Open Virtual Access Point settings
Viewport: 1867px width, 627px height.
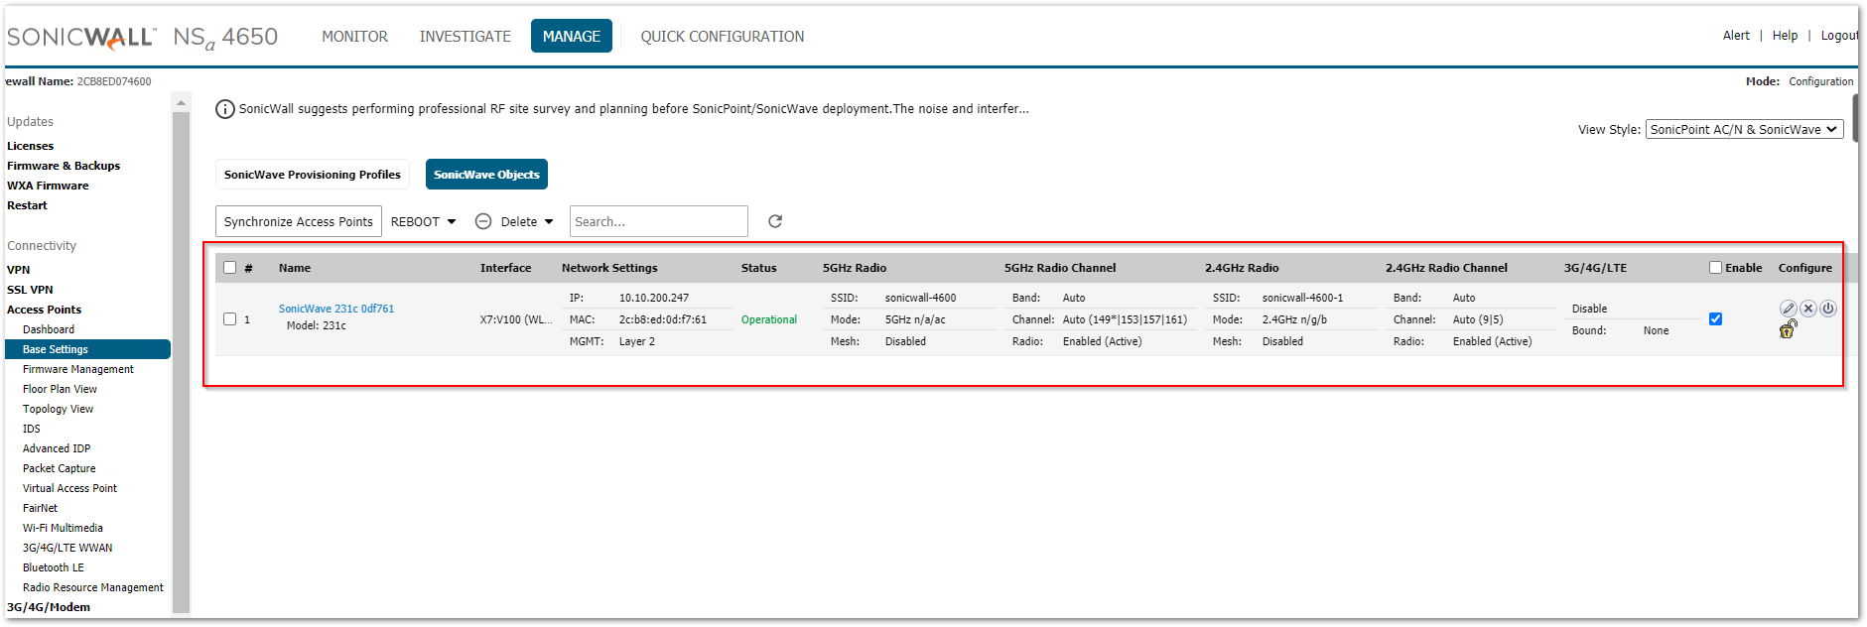pyautogui.click(x=70, y=488)
